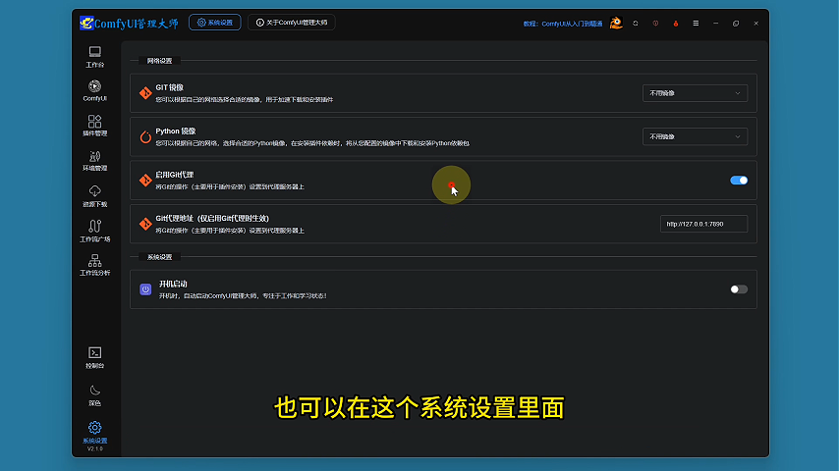Click Git代理地址 (仅启用Git代理时生效) label
This screenshot has width=839, height=471.
[x=212, y=218]
